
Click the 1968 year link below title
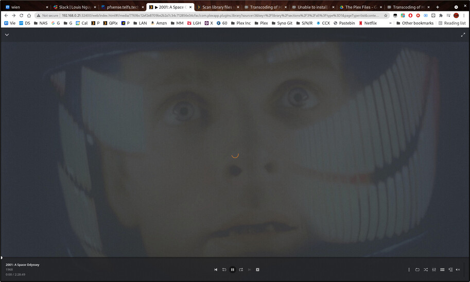click(x=9, y=270)
